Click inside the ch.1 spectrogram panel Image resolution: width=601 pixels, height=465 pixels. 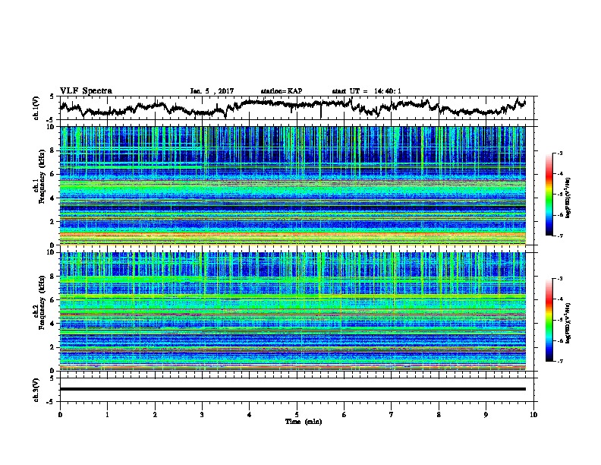pyautogui.click(x=293, y=185)
